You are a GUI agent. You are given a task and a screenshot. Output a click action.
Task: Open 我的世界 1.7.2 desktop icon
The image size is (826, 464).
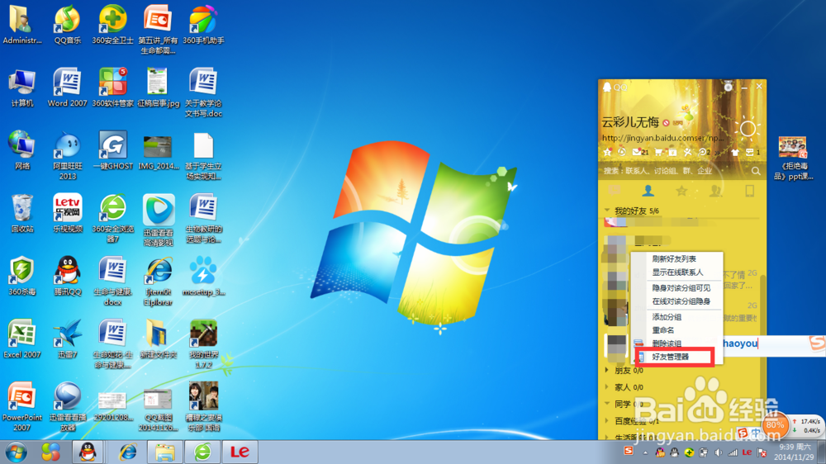coord(203,344)
